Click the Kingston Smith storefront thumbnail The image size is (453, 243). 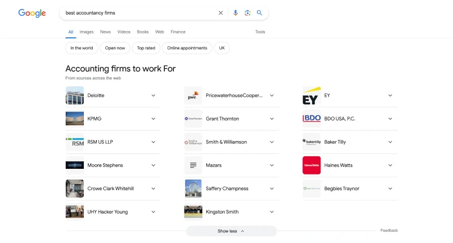tap(193, 212)
